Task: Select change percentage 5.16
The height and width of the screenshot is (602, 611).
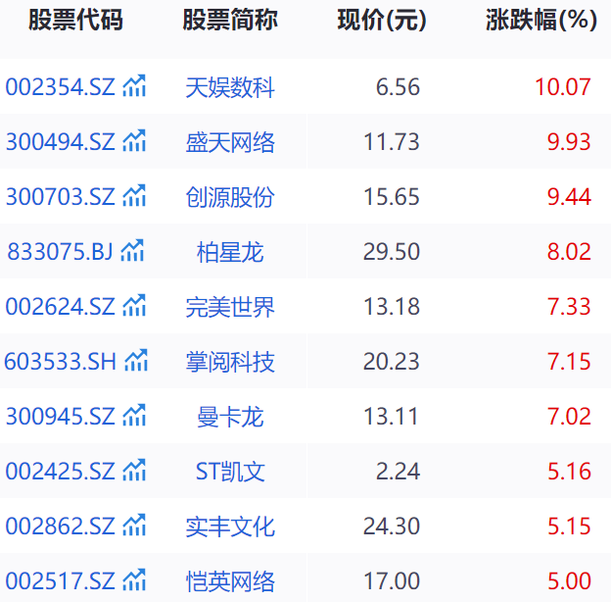Action: (569, 472)
